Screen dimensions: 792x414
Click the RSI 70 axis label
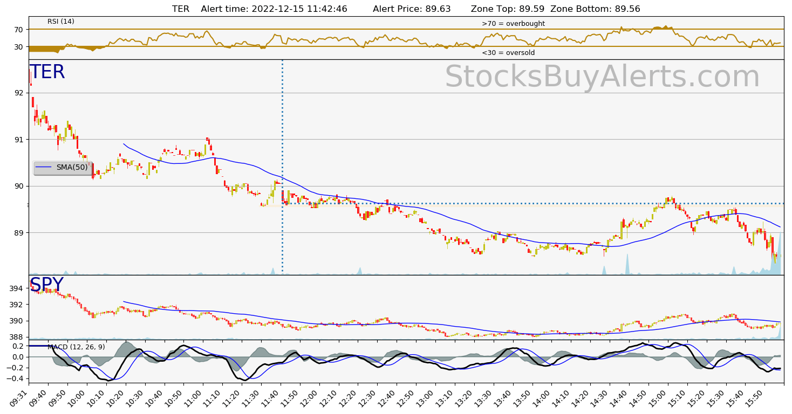click(19, 29)
